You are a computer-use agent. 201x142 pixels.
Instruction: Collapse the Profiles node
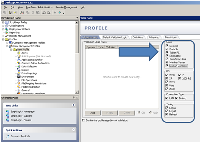(x=3, y=39)
